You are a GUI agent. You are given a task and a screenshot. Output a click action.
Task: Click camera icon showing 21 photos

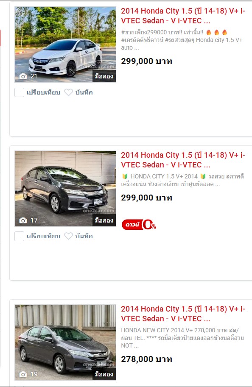[x=23, y=76]
